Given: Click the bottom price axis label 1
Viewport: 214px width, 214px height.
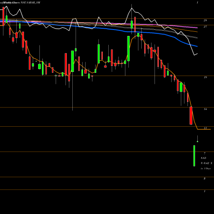Looking at the screenshot, I should click(205, 191).
